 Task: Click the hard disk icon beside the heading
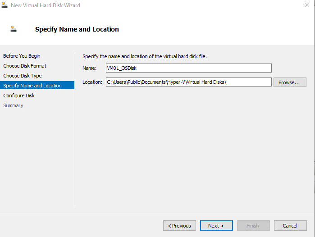tap(14, 29)
